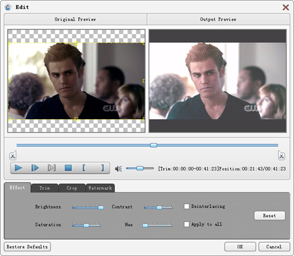Click the step-to-next-segment playback icon
This screenshot has width=294, height=256.
pos(52,168)
